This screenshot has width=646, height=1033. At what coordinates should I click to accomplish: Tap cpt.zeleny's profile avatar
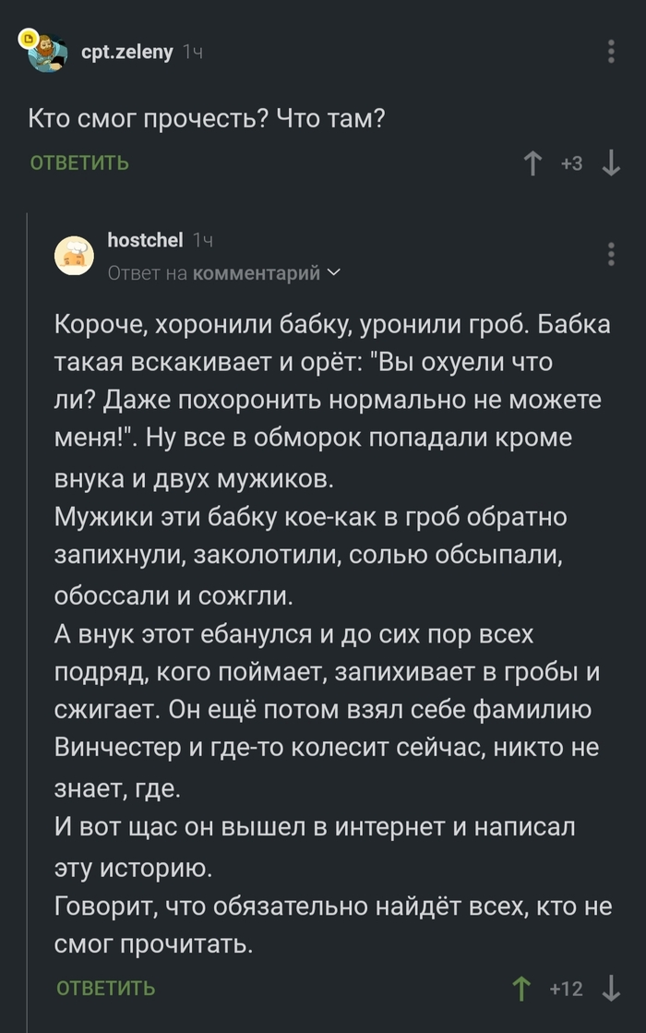(48, 53)
